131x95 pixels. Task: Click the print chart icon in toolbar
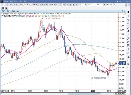coord(6,5)
